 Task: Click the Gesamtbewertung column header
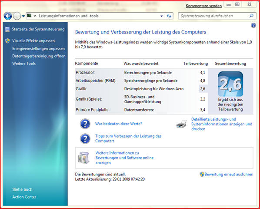(x=230, y=64)
